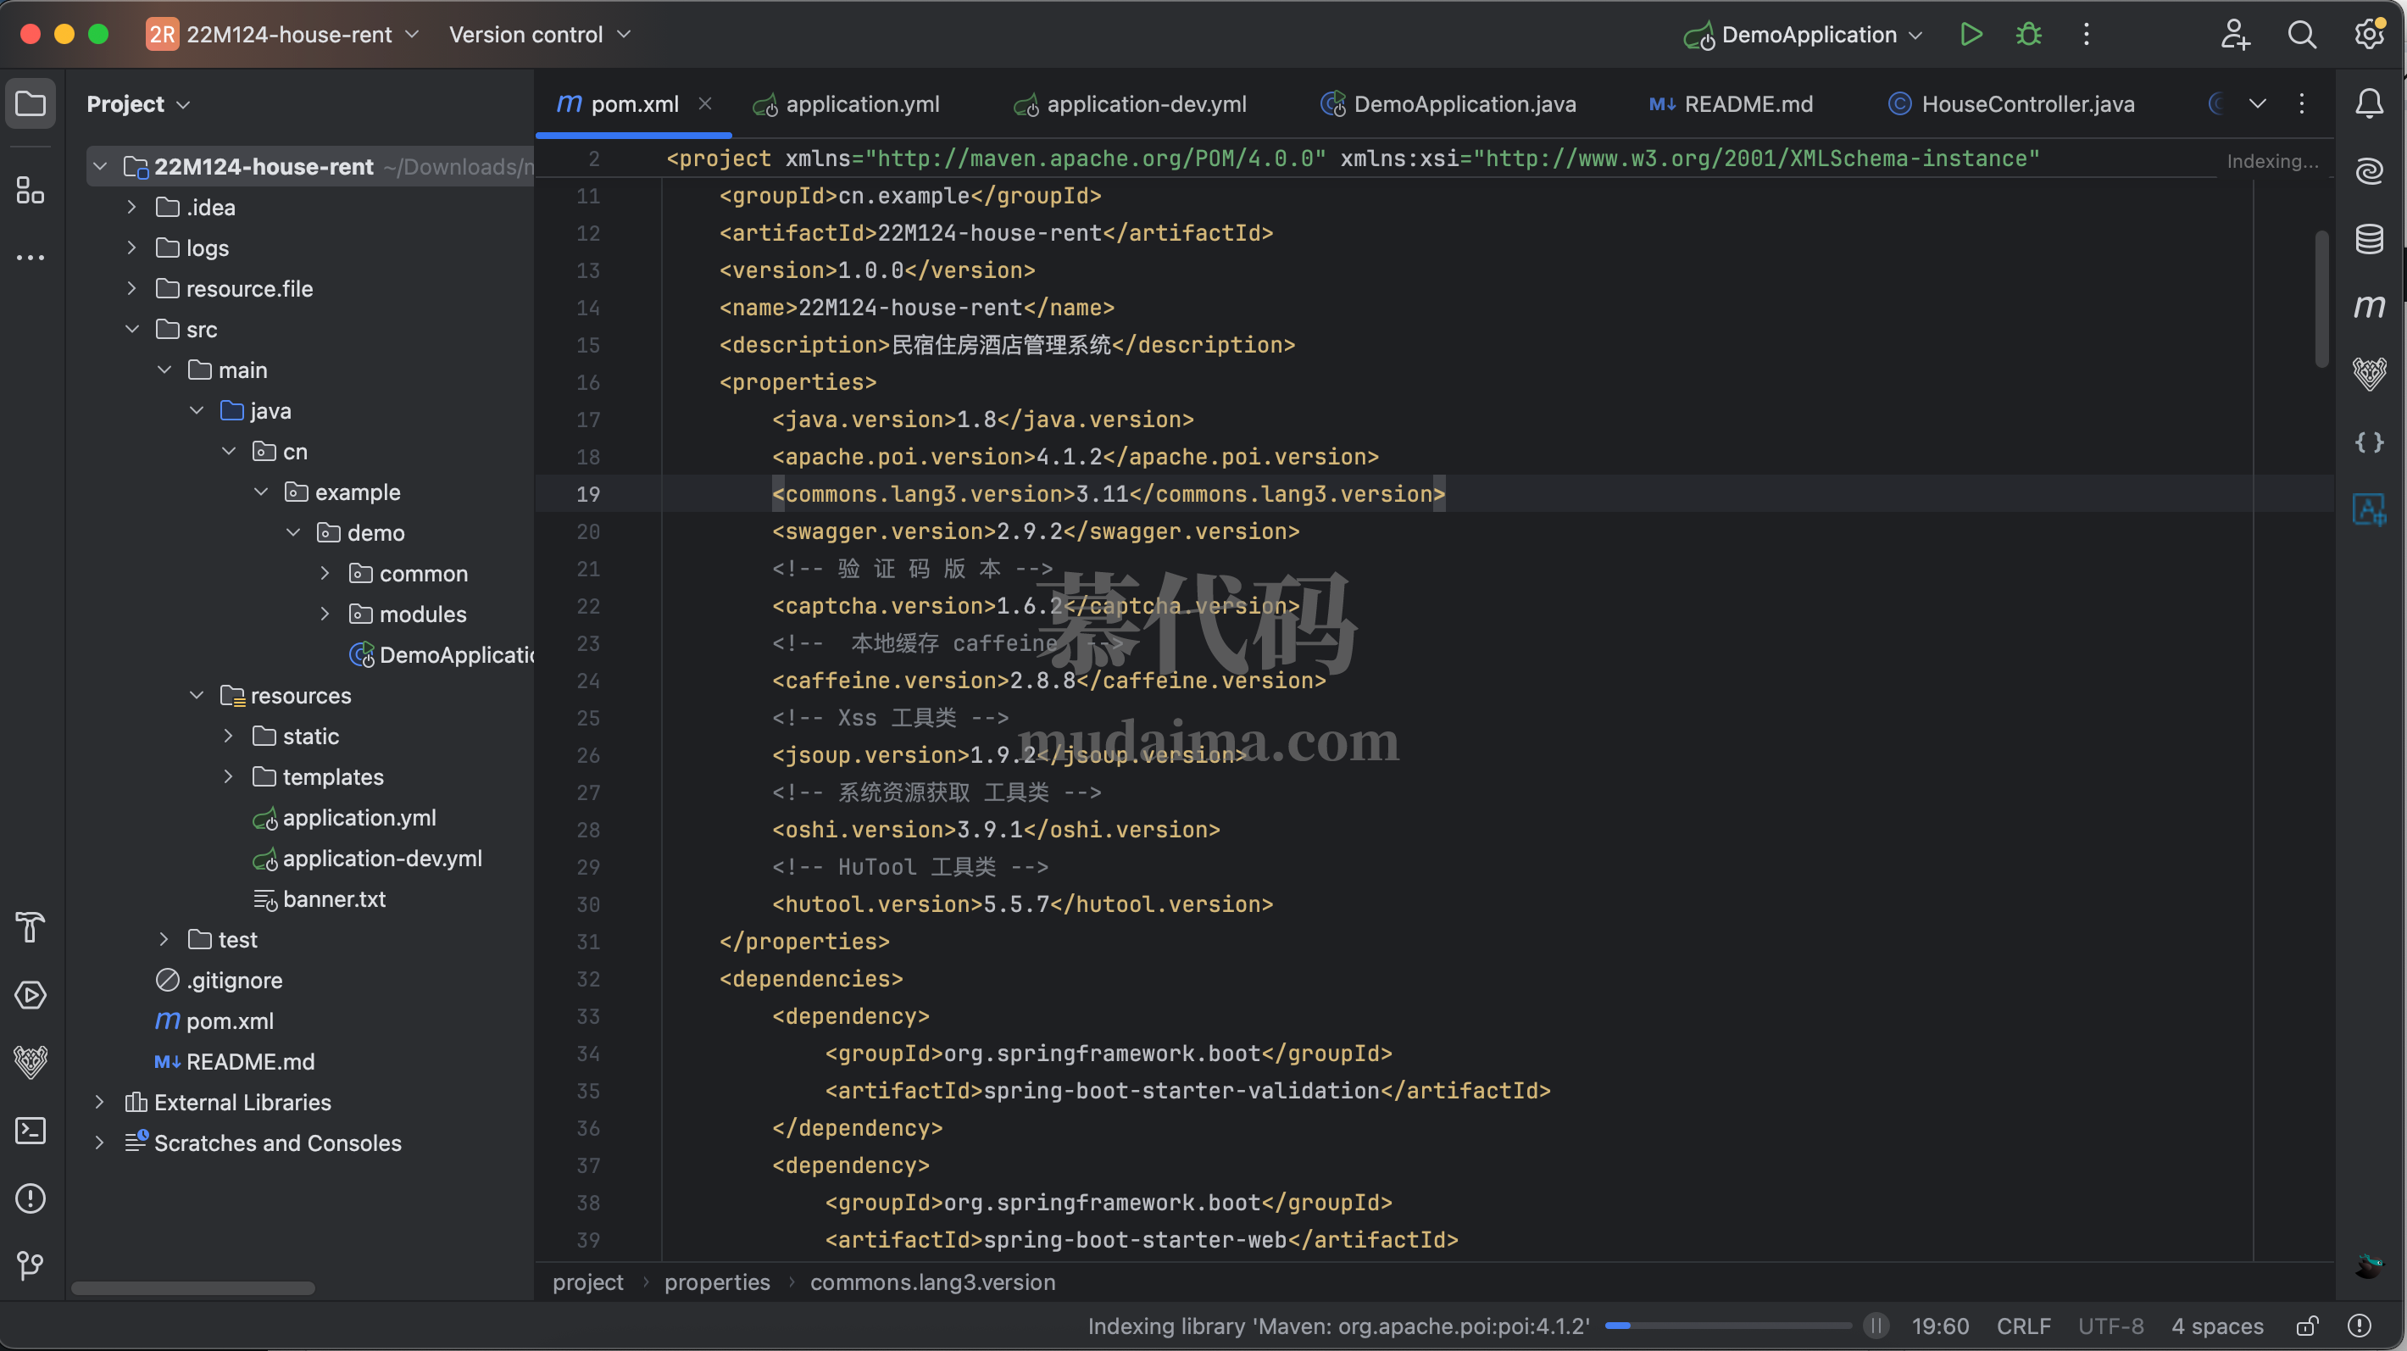The image size is (2407, 1351).
Task: Open the Terminal tool window
Action: (30, 1131)
